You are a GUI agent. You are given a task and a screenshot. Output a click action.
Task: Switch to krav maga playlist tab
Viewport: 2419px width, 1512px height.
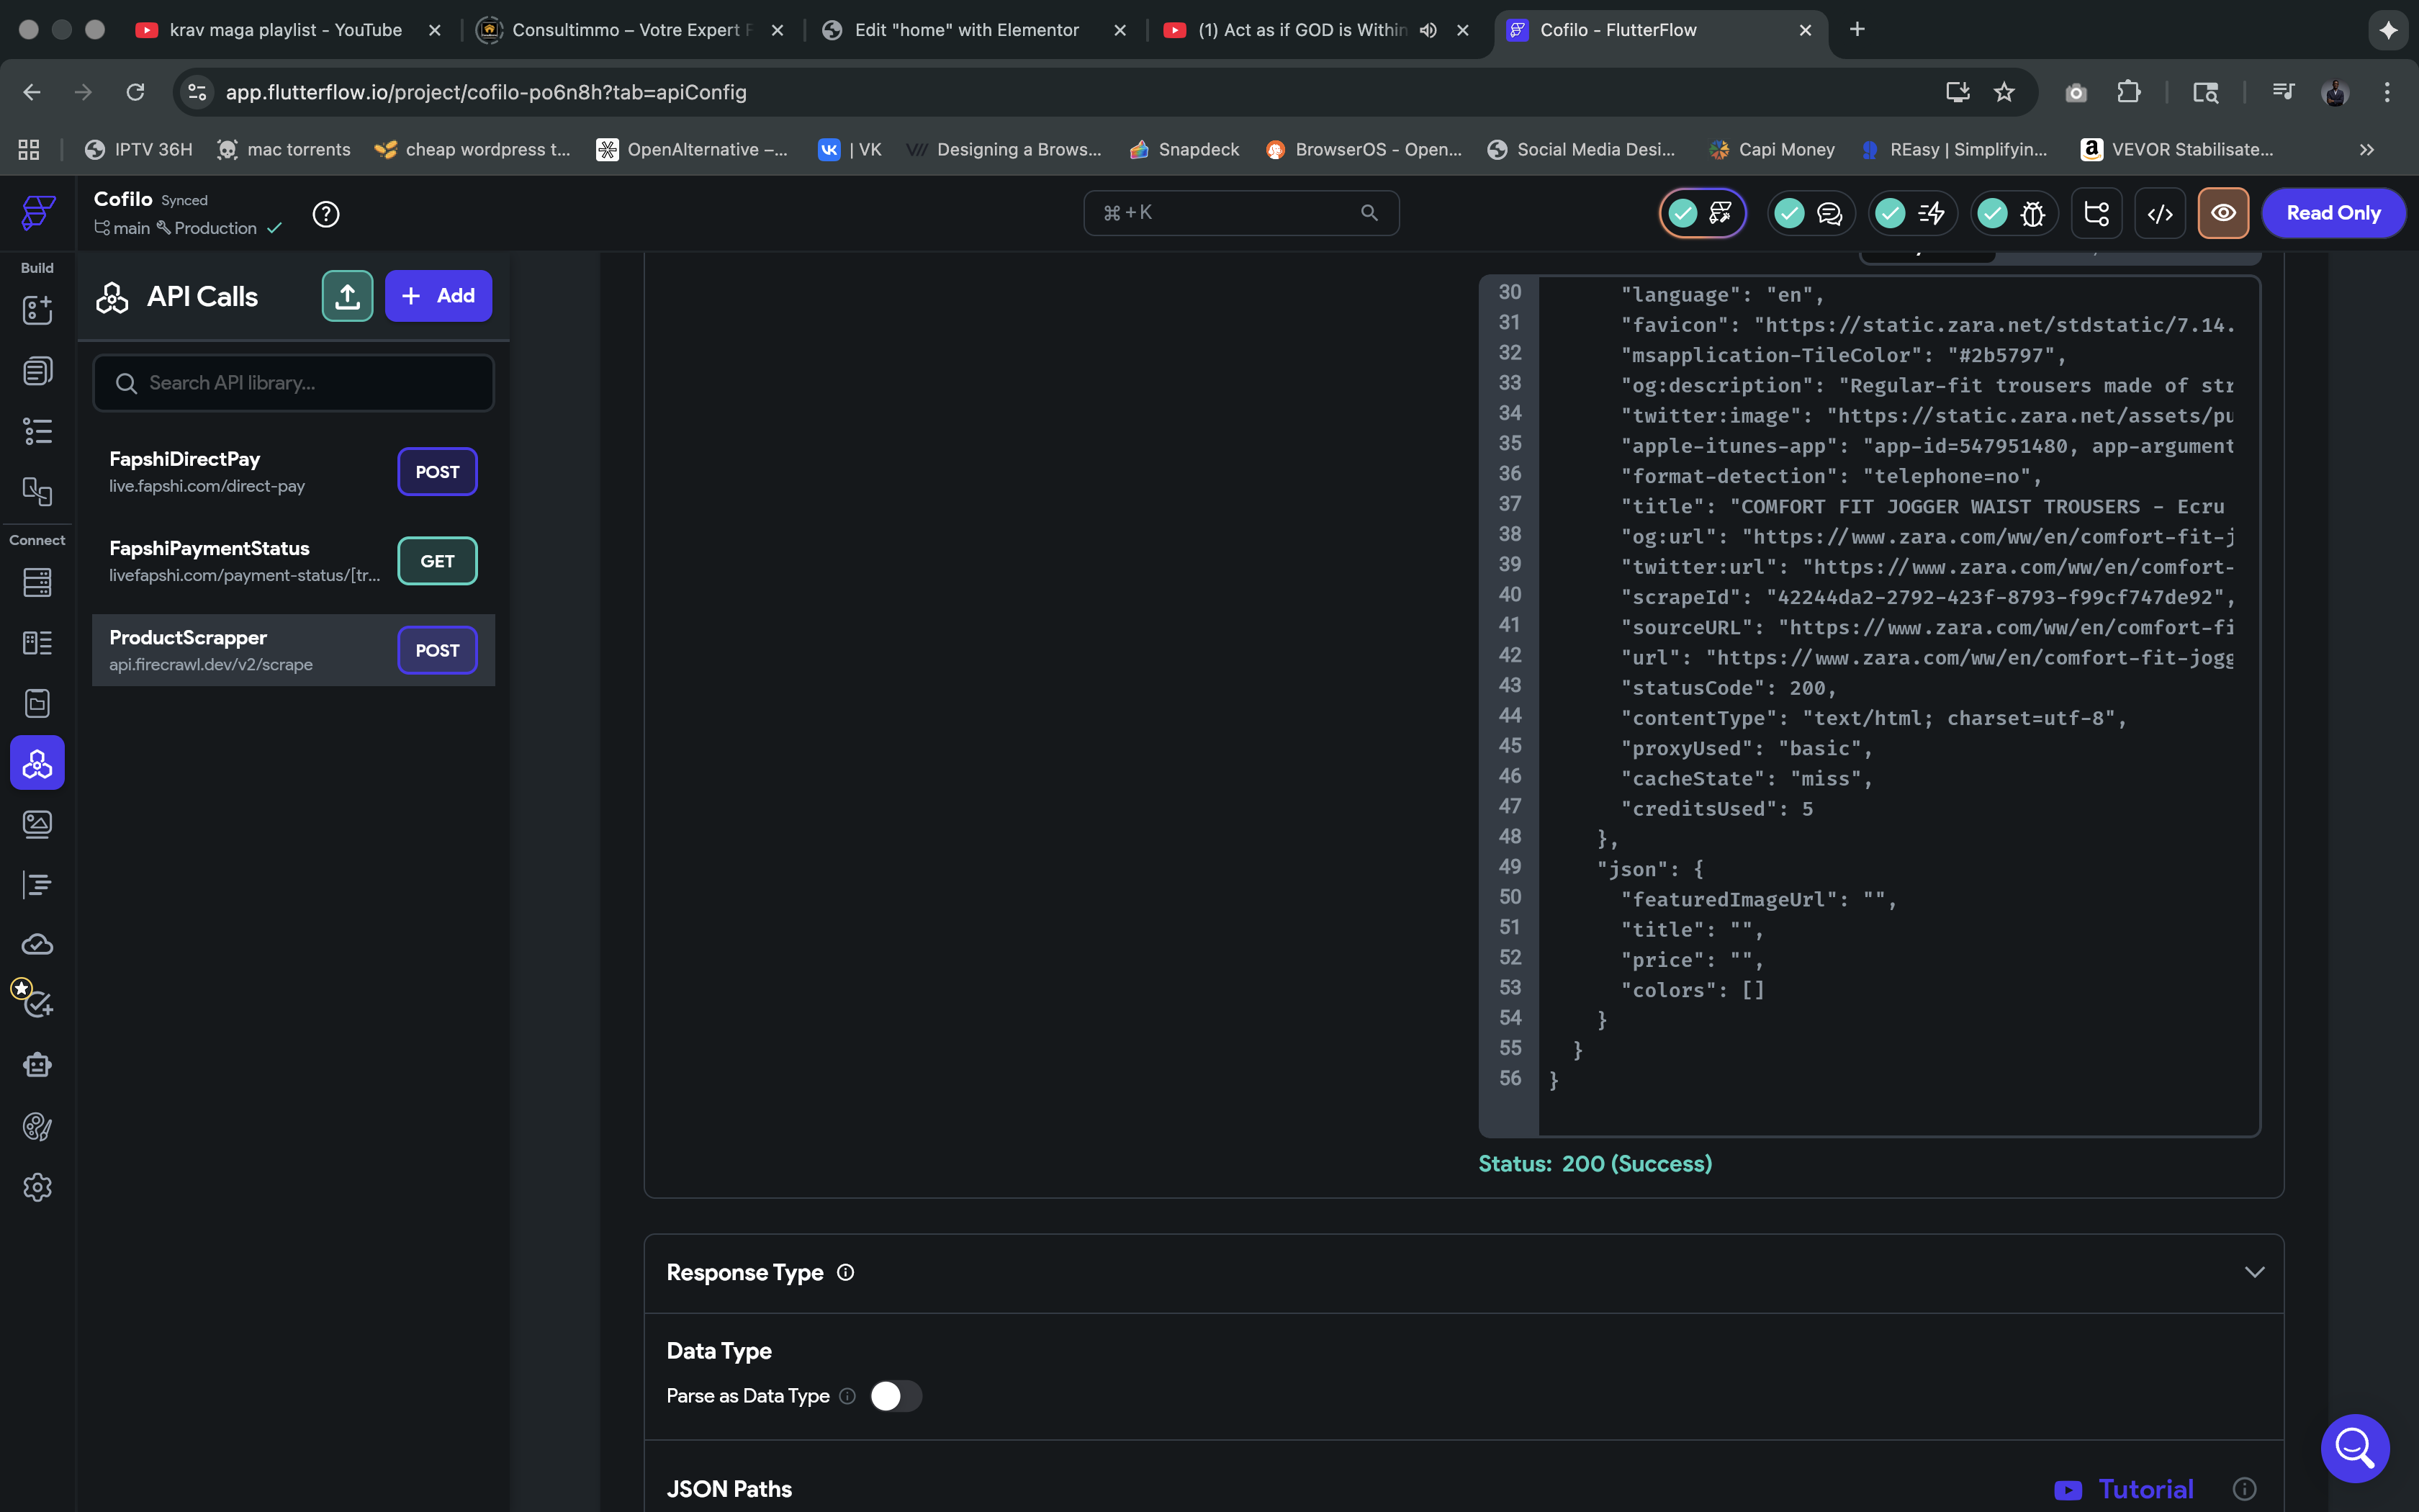285,30
